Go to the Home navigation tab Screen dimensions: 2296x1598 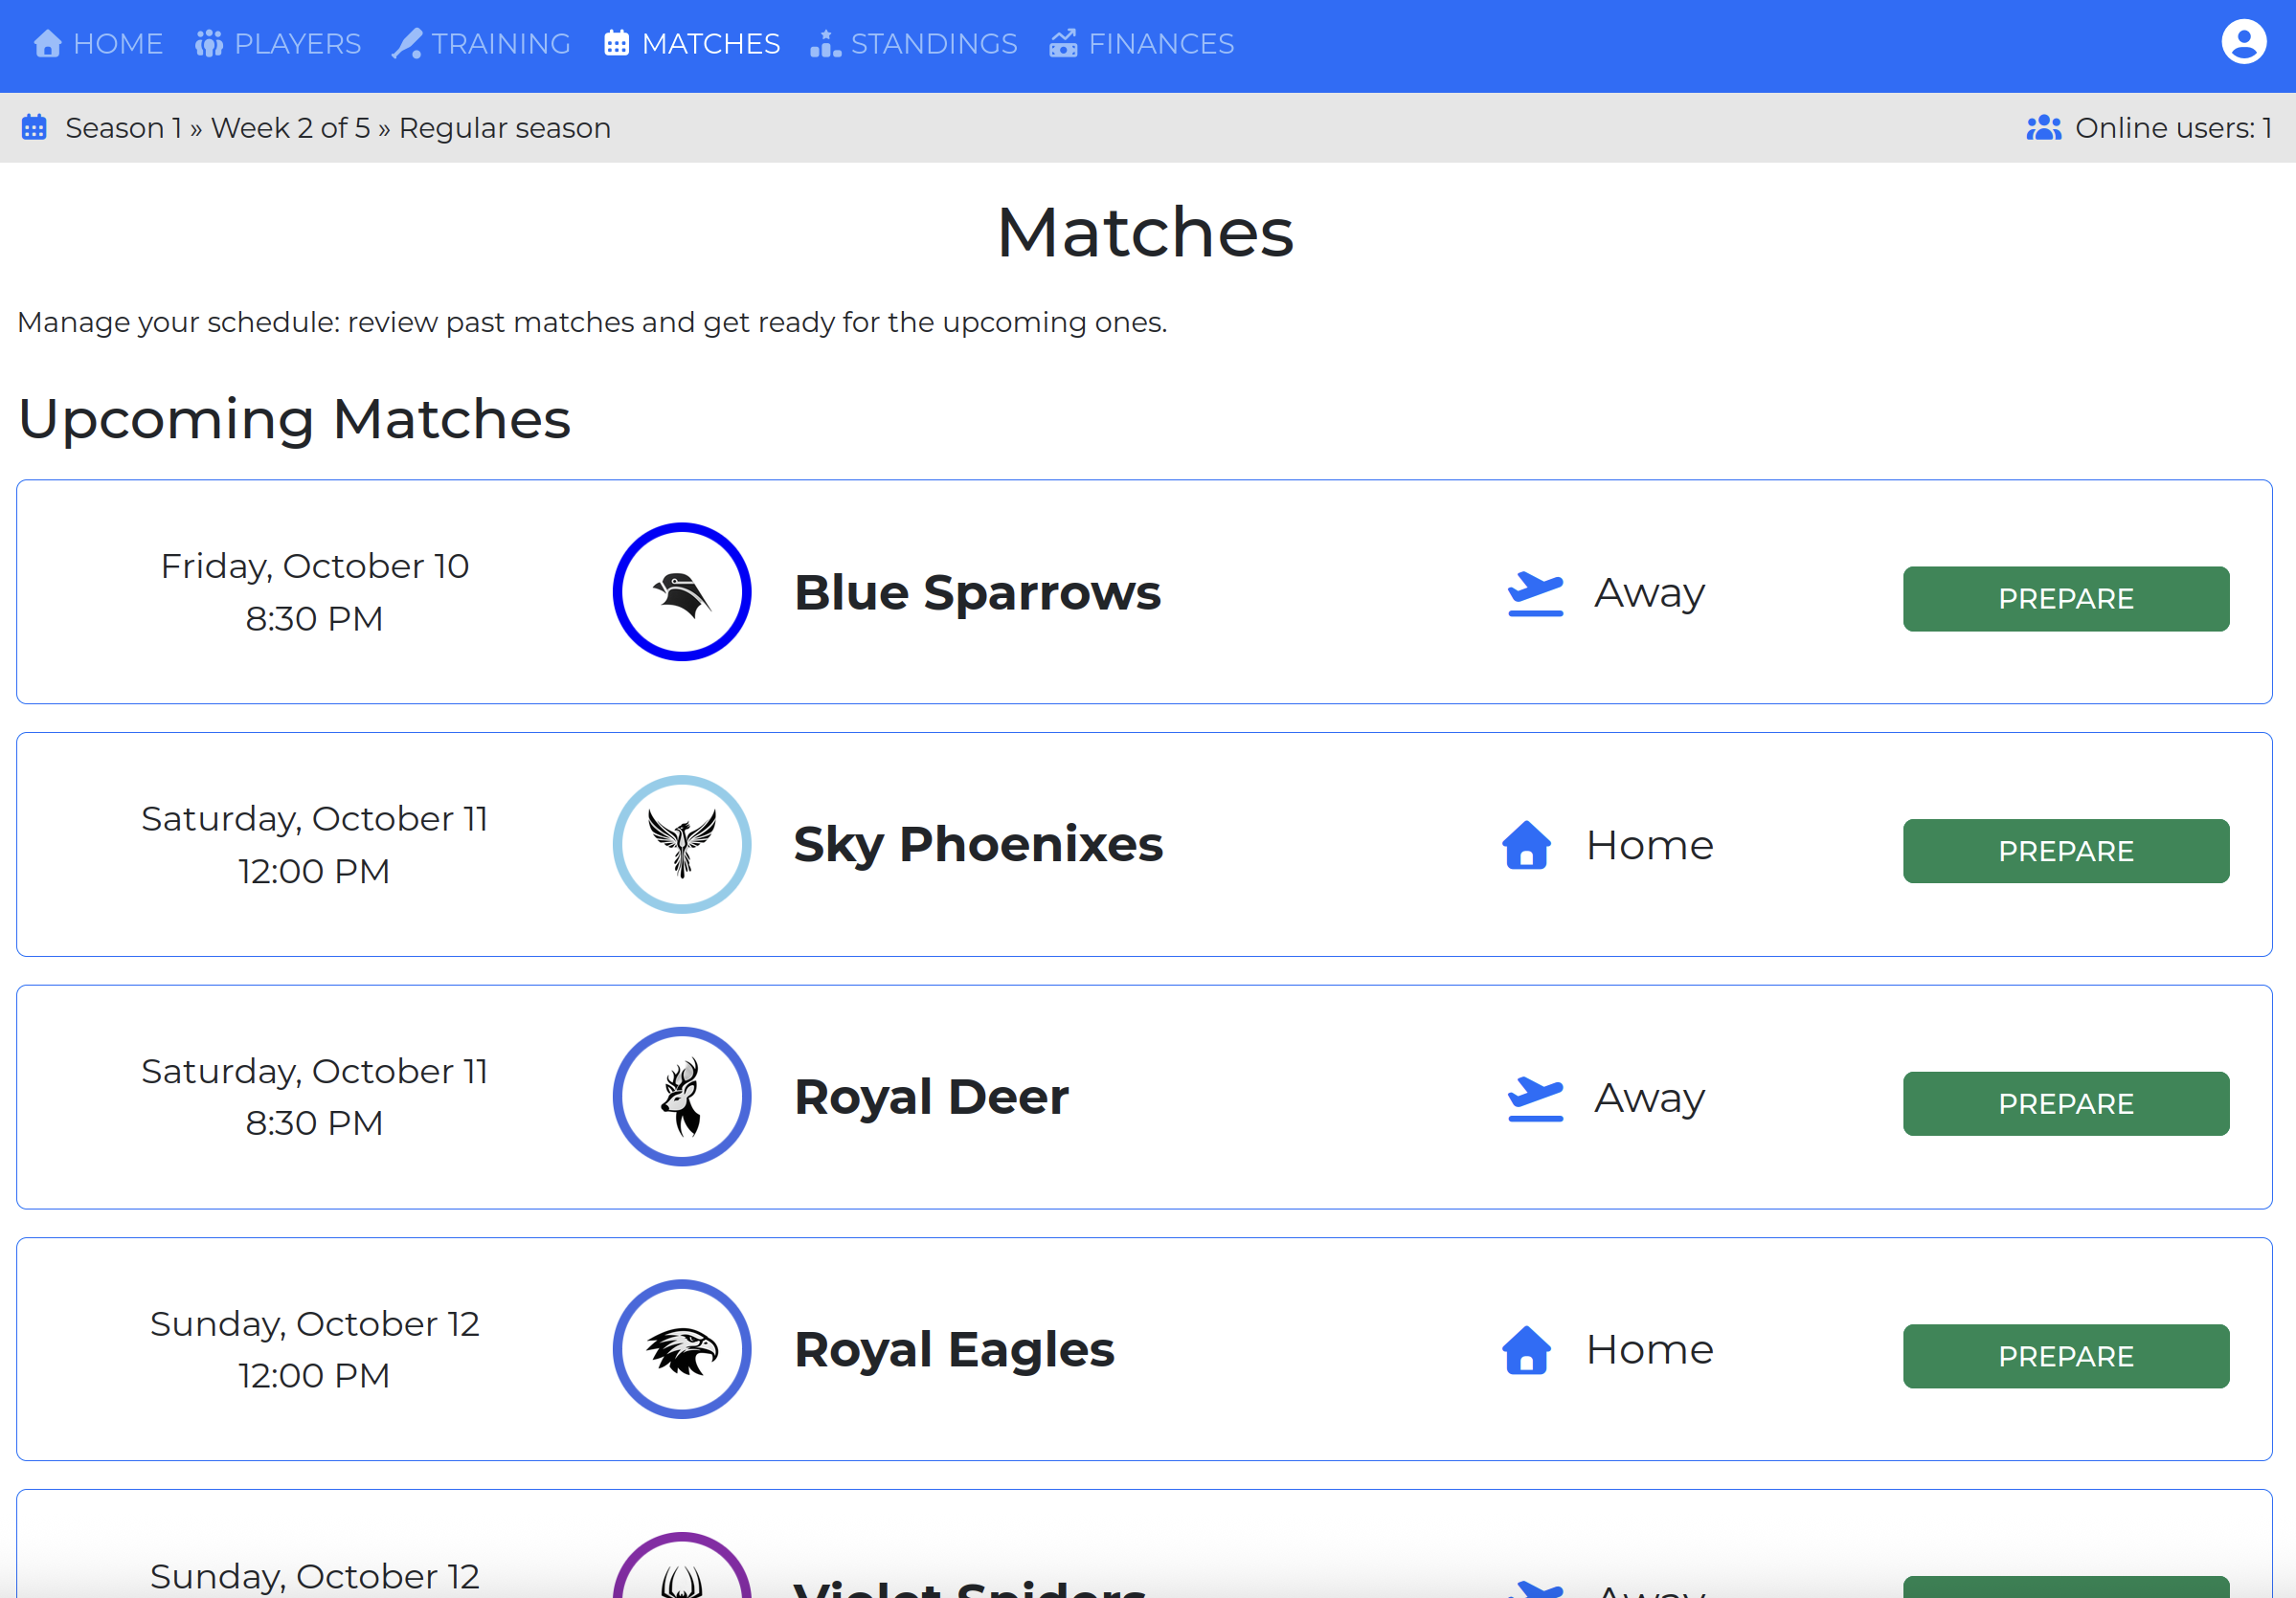click(x=98, y=44)
